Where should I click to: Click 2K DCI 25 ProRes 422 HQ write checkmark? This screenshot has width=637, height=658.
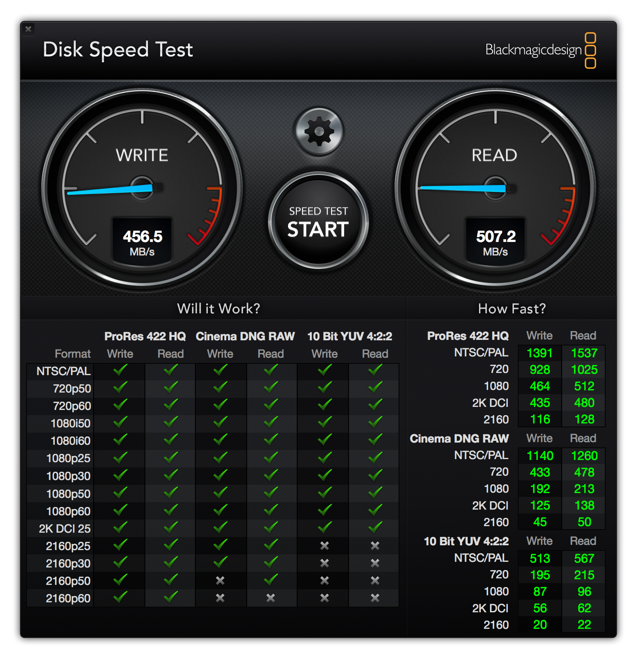120,527
